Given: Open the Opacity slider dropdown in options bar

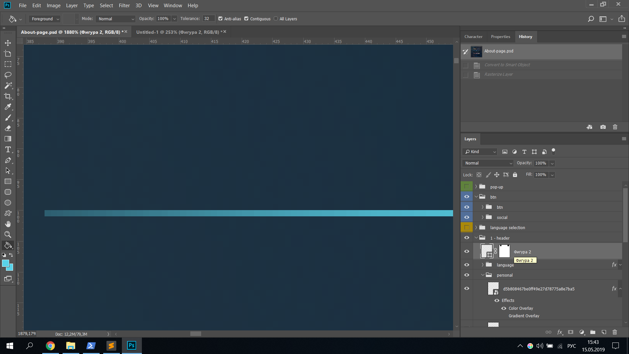Looking at the screenshot, I should [x=175, y=19].
